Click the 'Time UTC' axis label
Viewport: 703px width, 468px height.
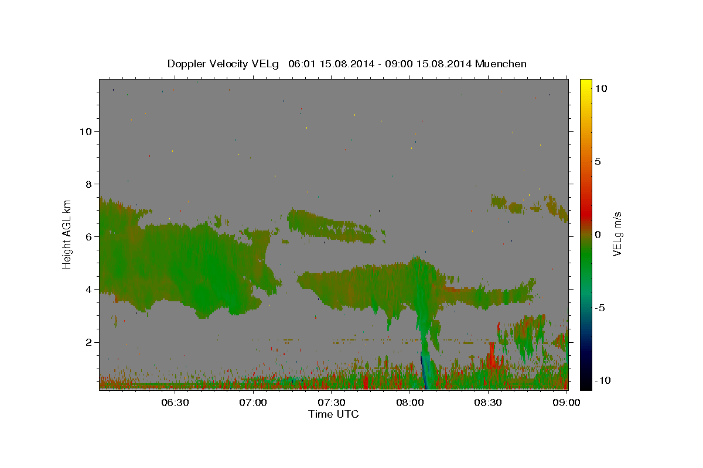click(333, 414)
